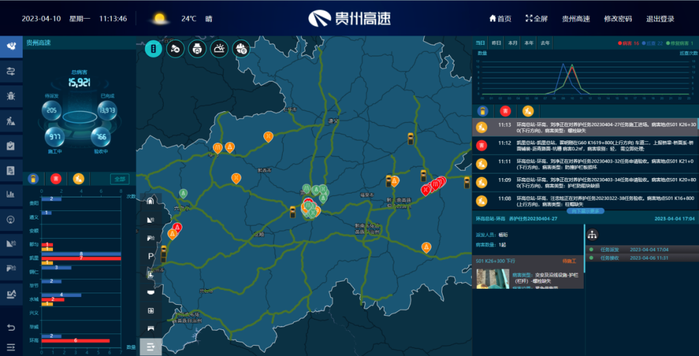Open the clipboard checkmark sidebar icon
The width and height of the screenshot is (699, 356).
pos(11,145)
